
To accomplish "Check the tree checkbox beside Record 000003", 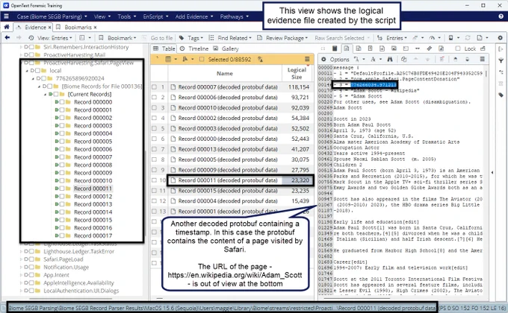I will tap(62, 126).
